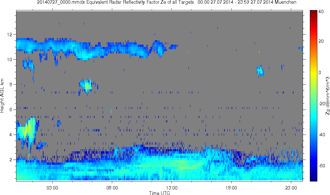The width and height of the screenshot is (330, 195).
Task: Click the 4 km height tick label
Action: pyautogui.click(x=11, y=135)
